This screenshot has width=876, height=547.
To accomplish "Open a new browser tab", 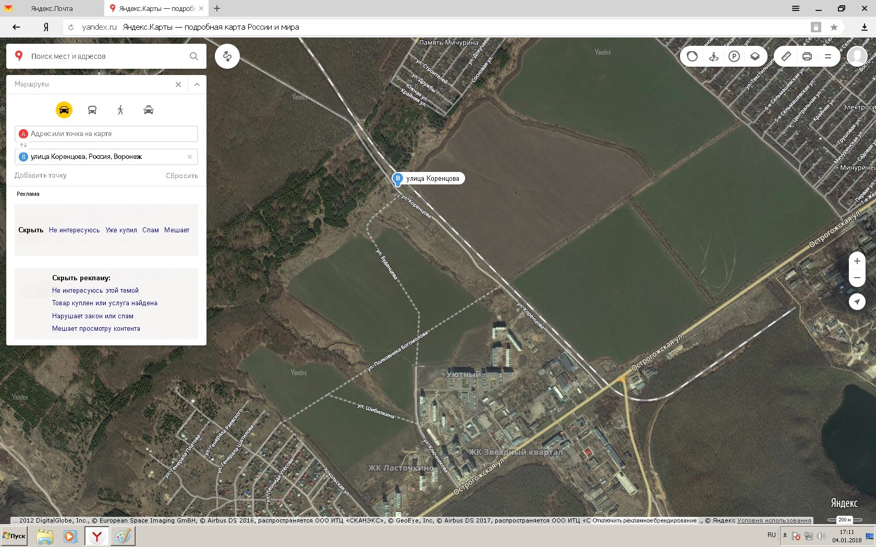I will click(x=217, y=8).
